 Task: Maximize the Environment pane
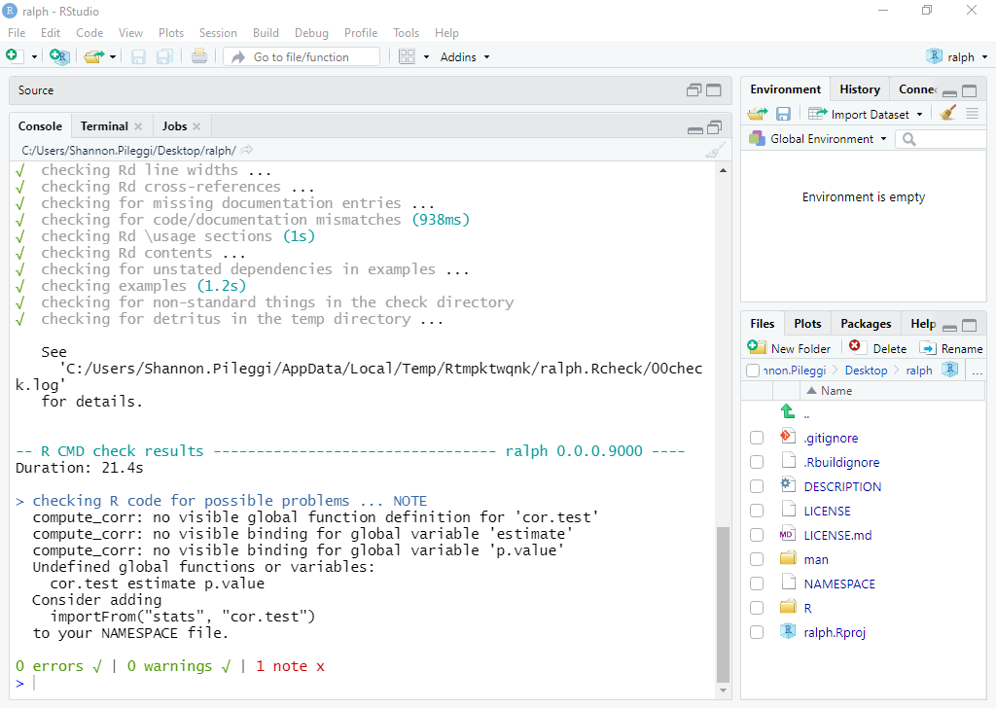[970, 90]
